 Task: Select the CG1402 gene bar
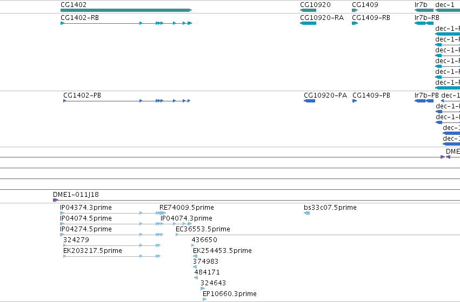pyautogui.click(x=126, y=10)
